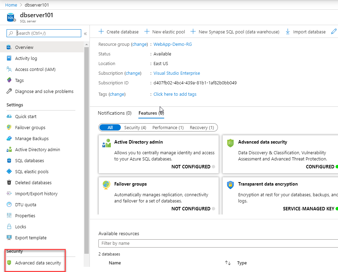The image size is (338, 272).
Task: Click the Activity log icon
Action: click(x=9, y=58)
